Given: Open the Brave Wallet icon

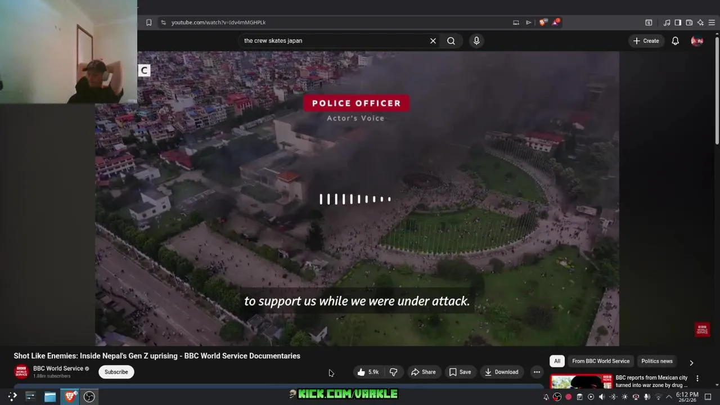Looking at the screenshot, I should click(689, 22).
